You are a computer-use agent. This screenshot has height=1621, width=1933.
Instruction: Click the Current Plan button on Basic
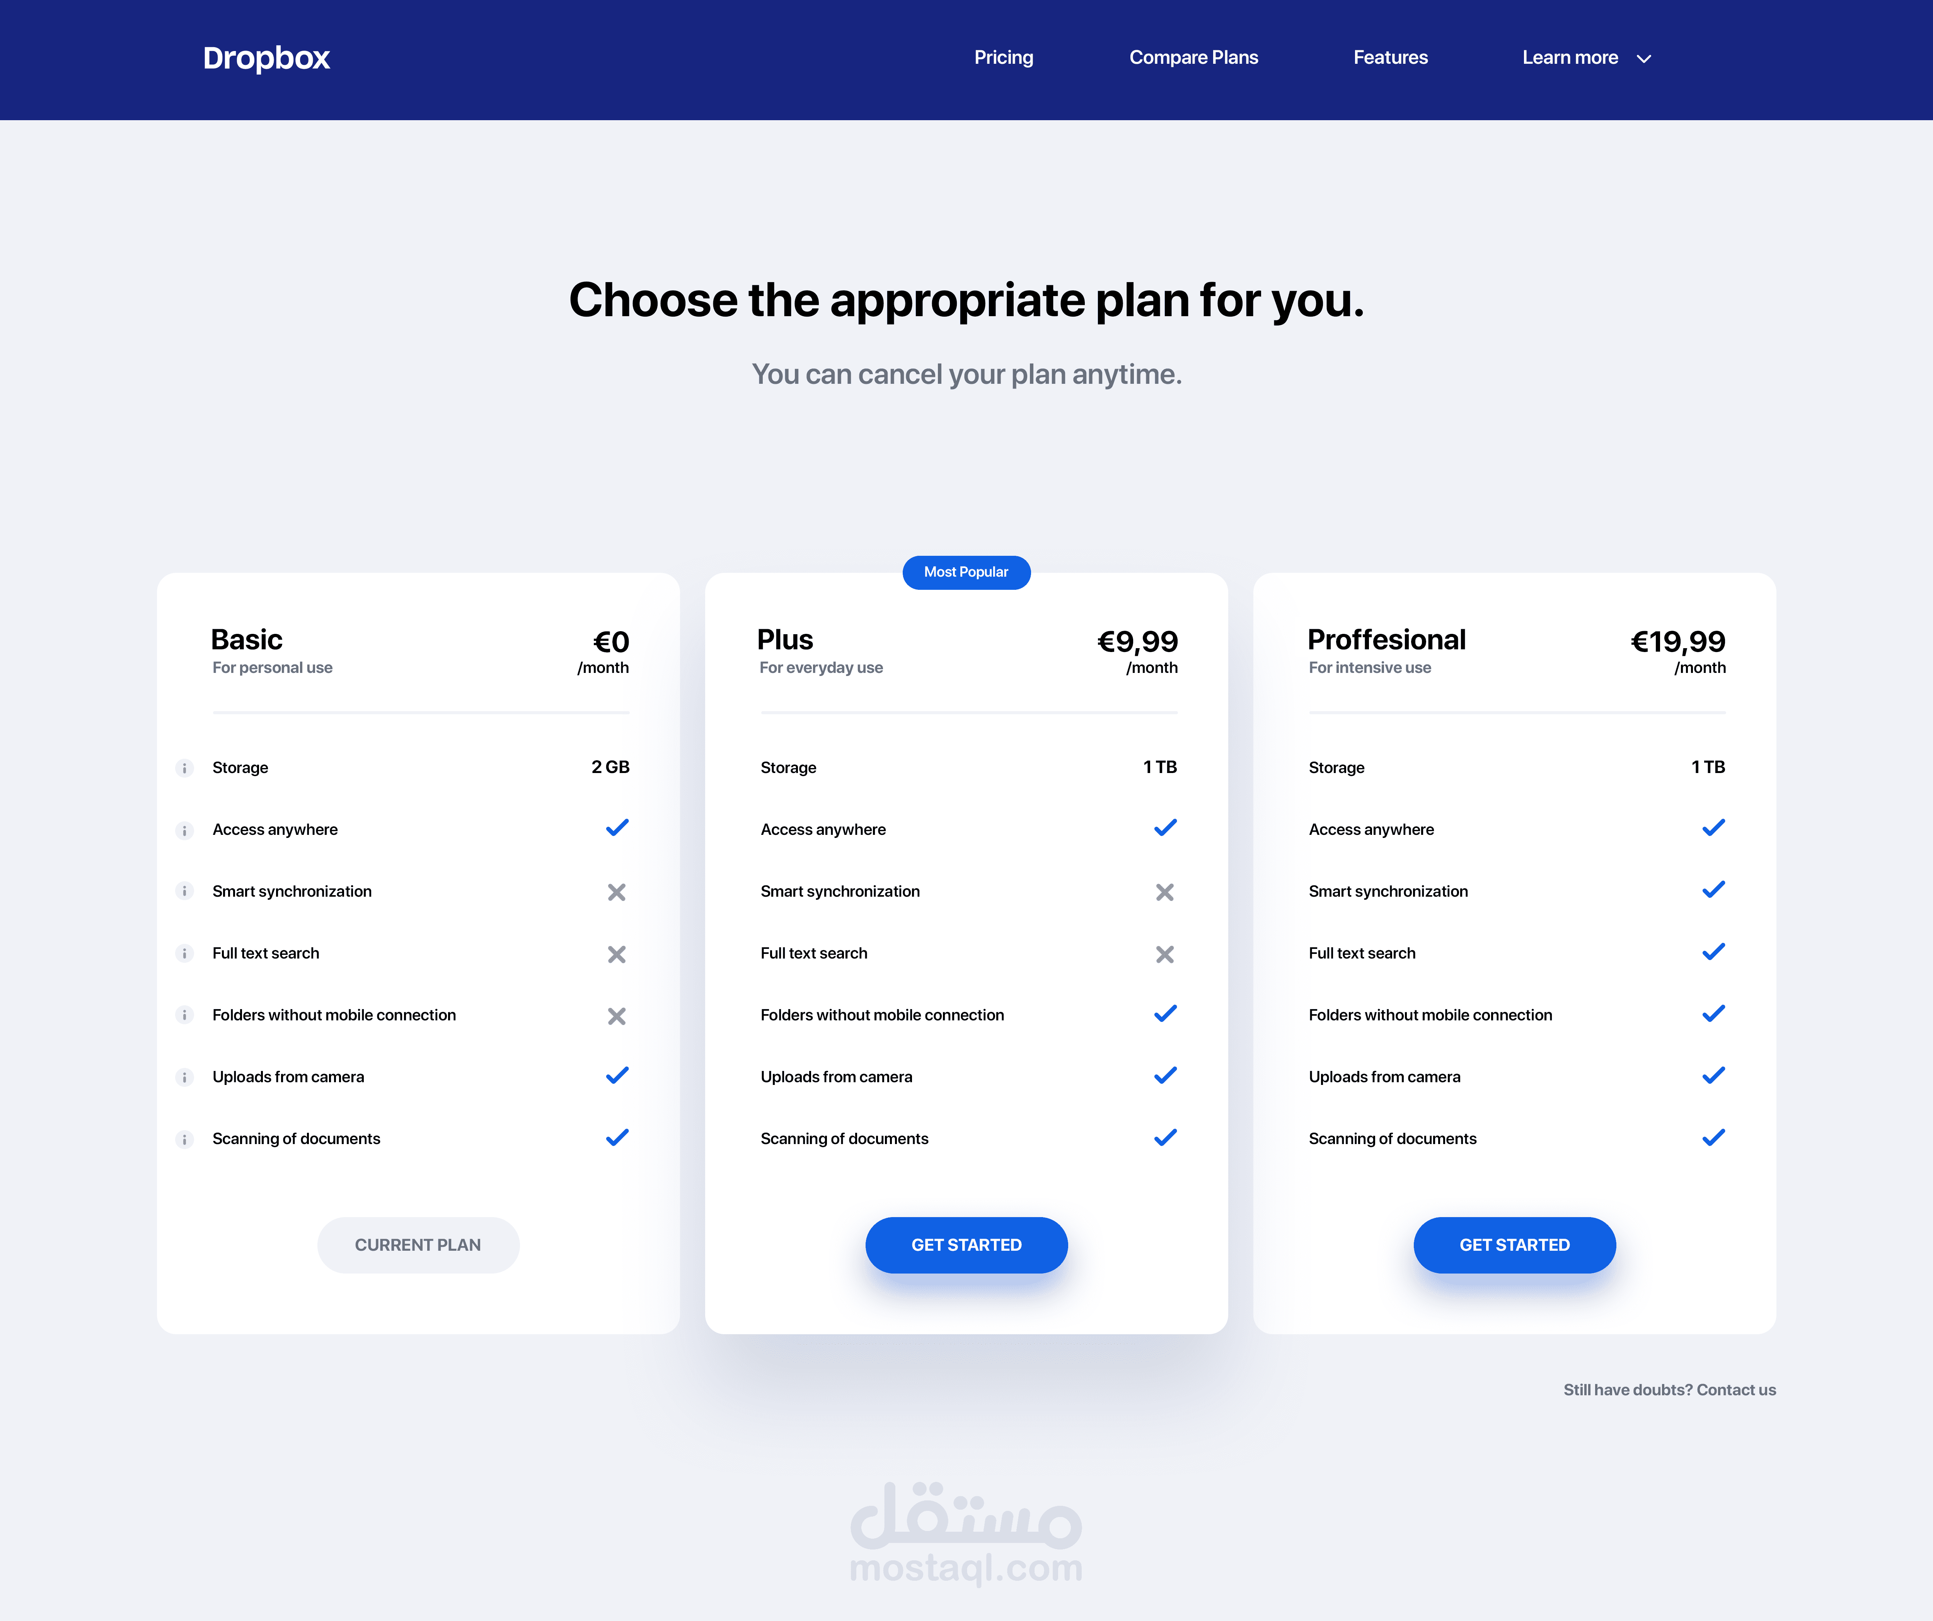click(x=418, y=1243)
